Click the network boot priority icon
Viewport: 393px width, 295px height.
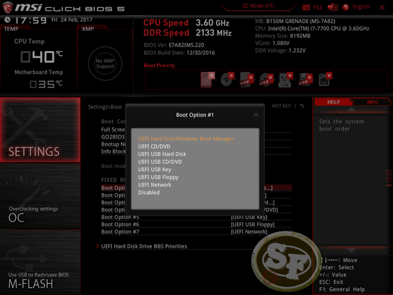pos(325,79)
